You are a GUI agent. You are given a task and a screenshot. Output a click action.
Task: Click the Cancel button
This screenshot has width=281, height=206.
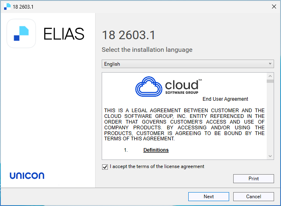tap(253, 197)
